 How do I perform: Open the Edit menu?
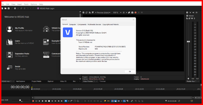pos(8,4)
